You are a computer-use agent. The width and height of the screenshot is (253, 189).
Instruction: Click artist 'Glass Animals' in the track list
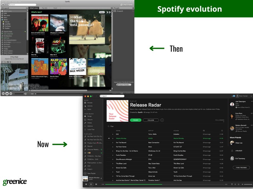click(x=153, y=172)
